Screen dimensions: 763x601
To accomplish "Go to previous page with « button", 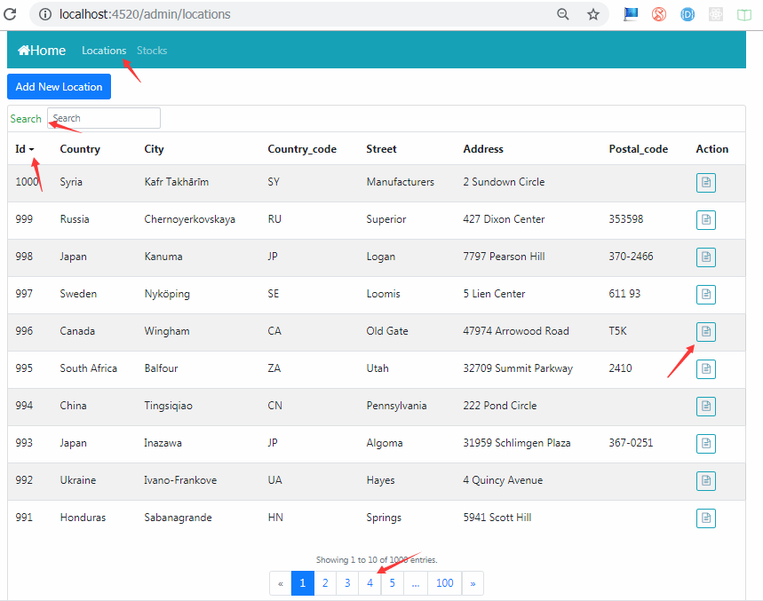I will pos(281,583).
